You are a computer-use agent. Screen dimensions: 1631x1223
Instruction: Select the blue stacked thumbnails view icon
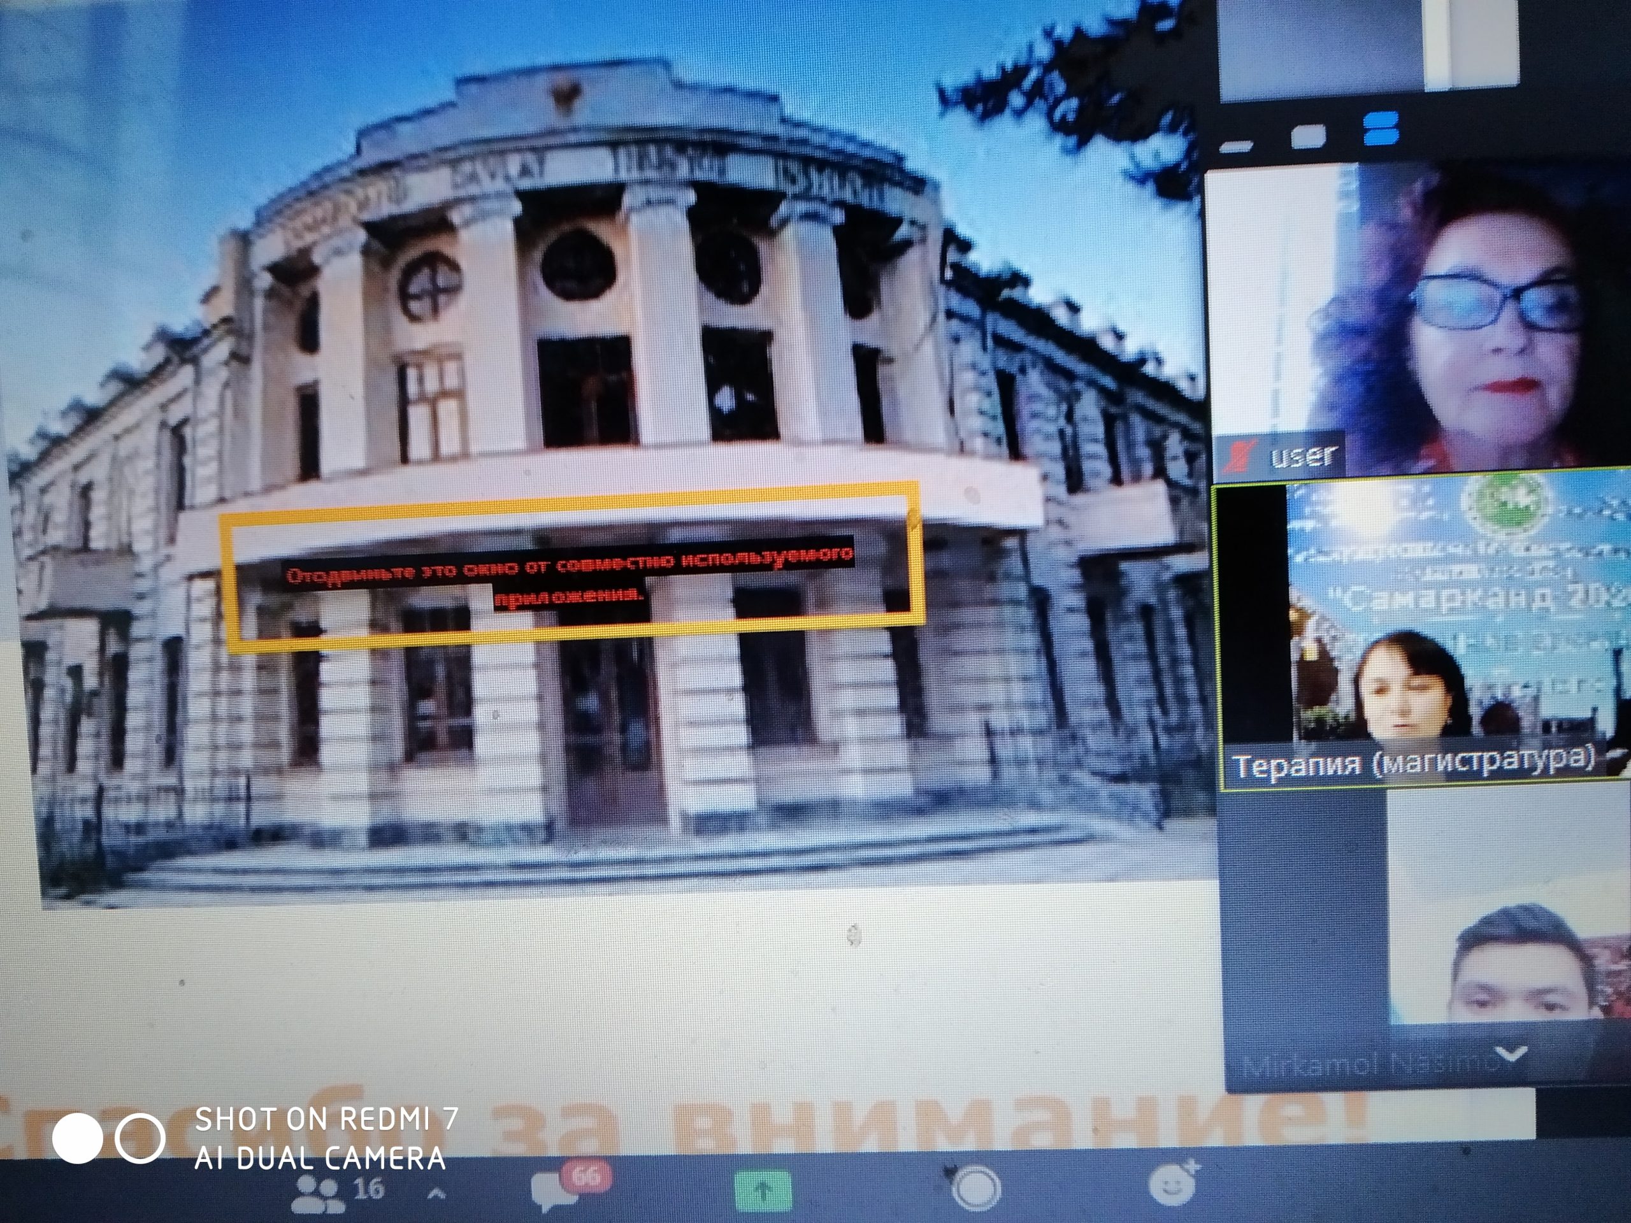point(1381,129)
